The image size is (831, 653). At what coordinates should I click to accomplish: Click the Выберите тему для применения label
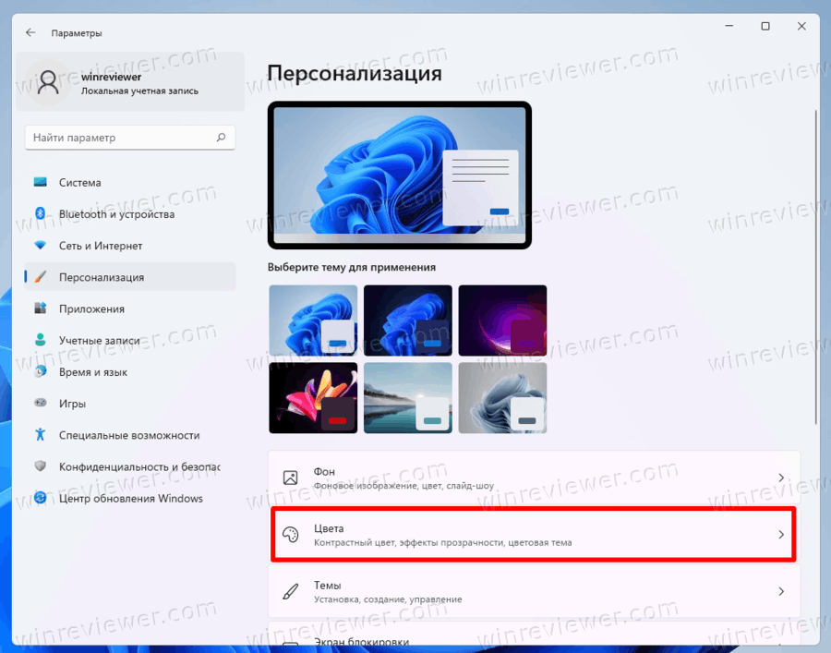coord(352,267)
